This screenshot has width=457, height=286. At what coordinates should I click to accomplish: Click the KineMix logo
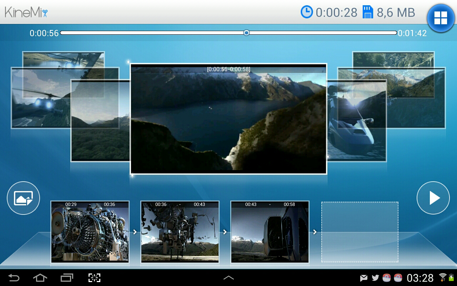tap(26, 13)
